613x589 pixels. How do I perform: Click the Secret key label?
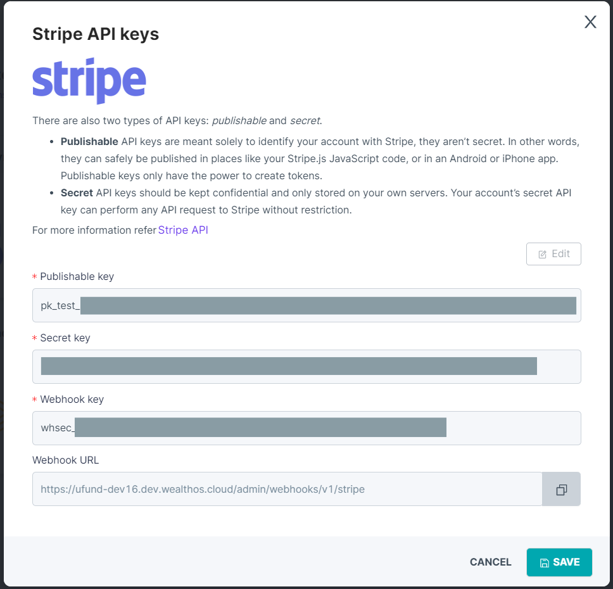coord(65,338)
